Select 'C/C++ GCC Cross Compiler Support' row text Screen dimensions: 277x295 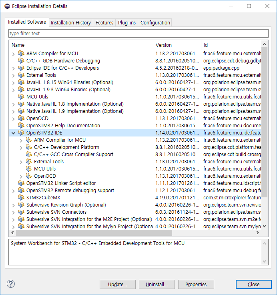74,155
